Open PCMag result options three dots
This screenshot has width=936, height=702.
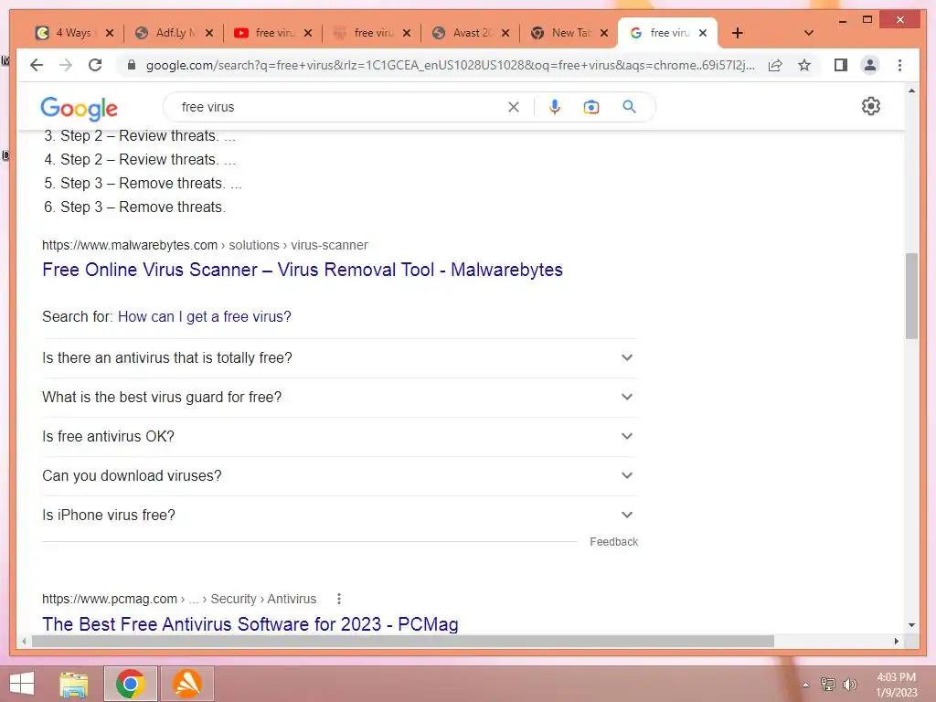coord(338,599)
